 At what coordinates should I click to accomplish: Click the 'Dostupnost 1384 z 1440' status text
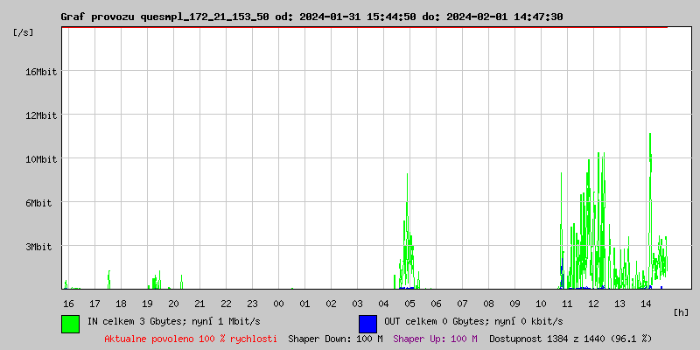tap(570, 338)
